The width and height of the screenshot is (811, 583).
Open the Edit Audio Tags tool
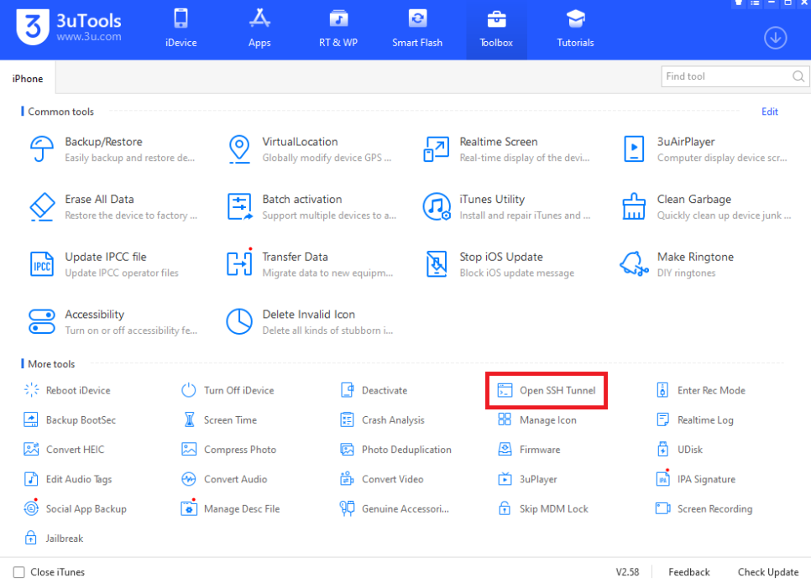point(68,479)
